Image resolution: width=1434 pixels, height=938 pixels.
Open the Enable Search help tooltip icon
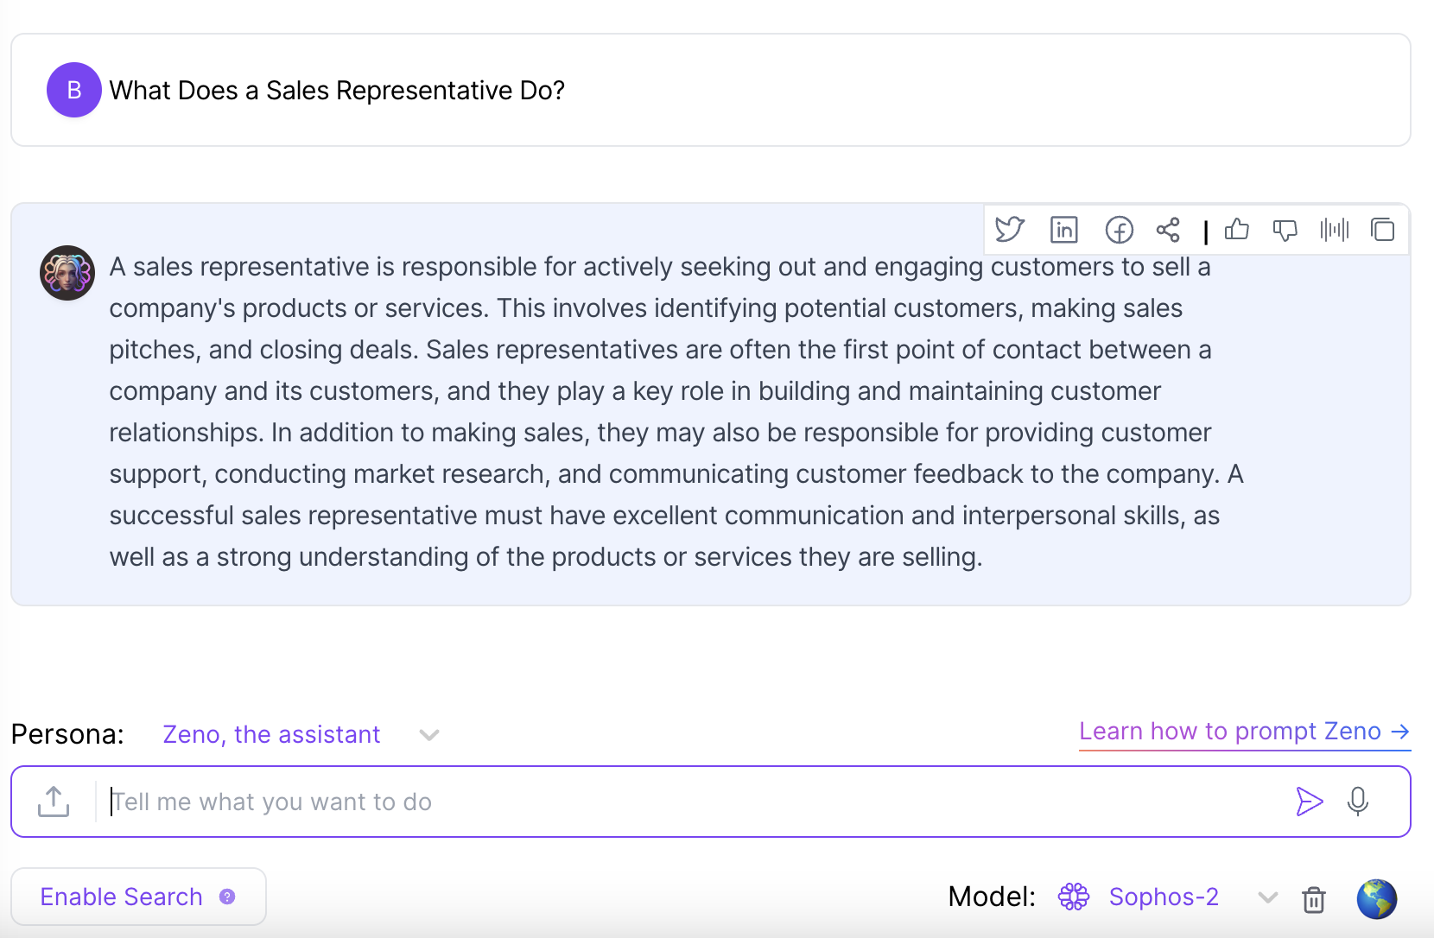[x=227, y=897]
